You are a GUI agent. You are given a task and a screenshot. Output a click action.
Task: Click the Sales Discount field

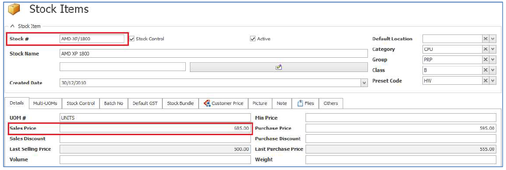point(155,139)
